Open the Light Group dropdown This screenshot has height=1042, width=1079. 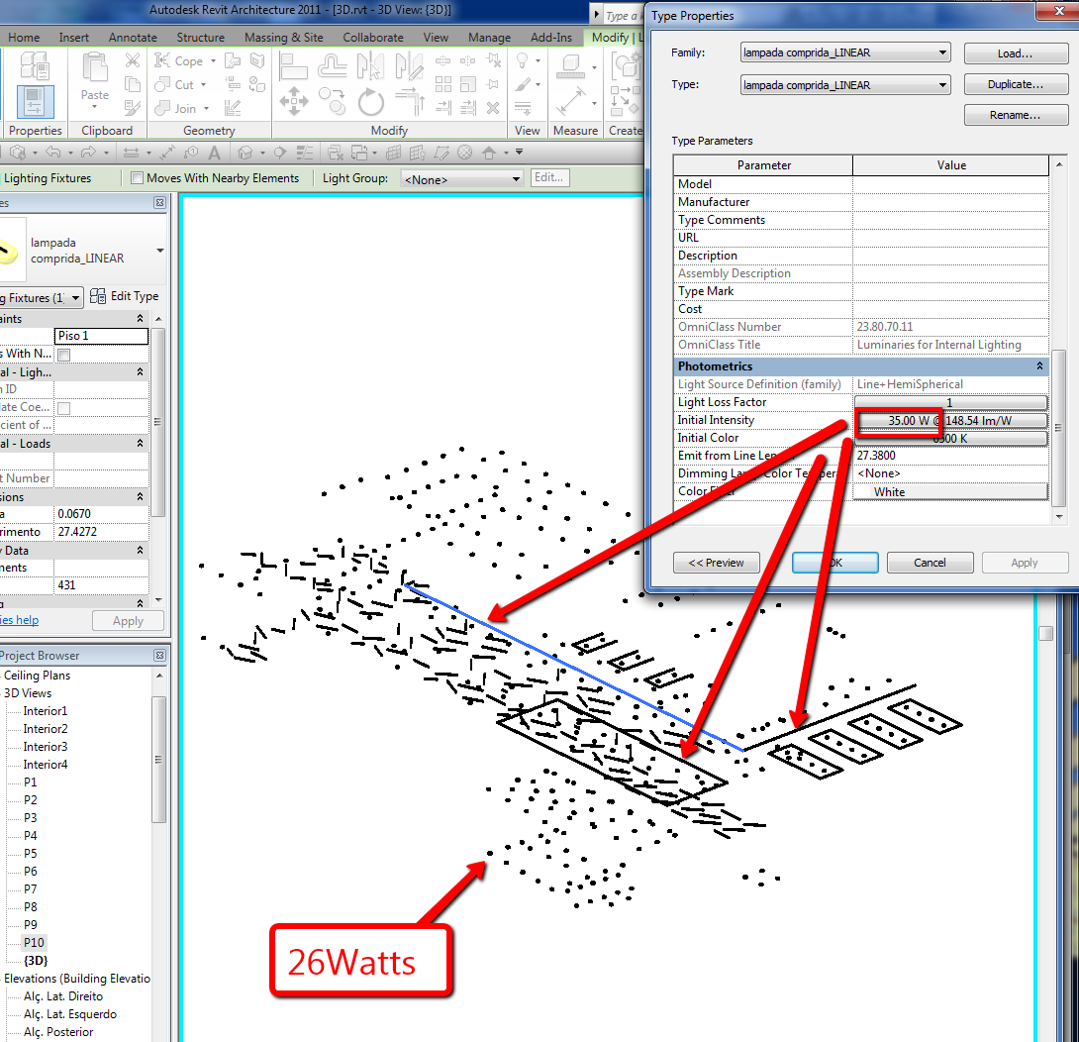click(x=461, y=177)
